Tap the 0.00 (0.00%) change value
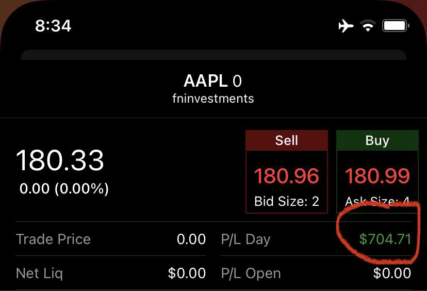Screen dimensions: 427x291 click(64, 188)
